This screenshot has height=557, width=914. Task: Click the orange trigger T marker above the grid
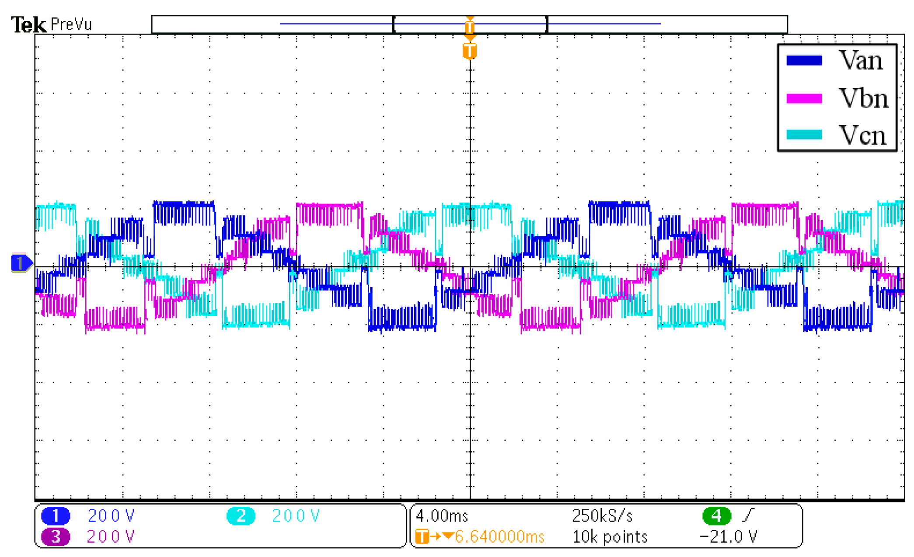pos(470,51)
